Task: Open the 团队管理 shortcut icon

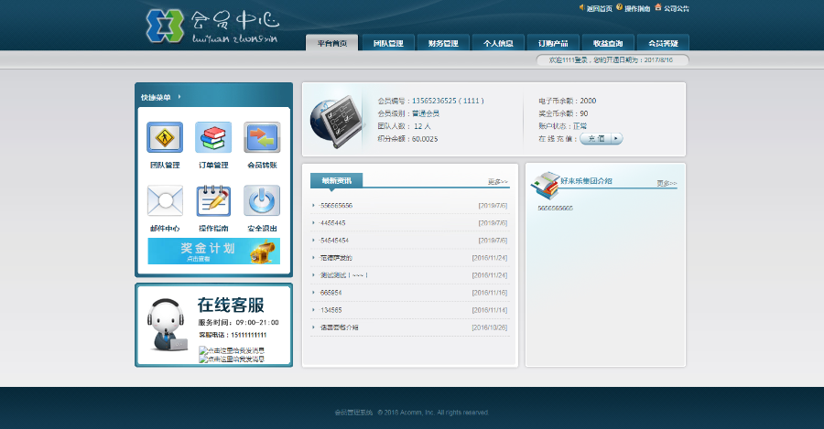Action: click(165, 138)
